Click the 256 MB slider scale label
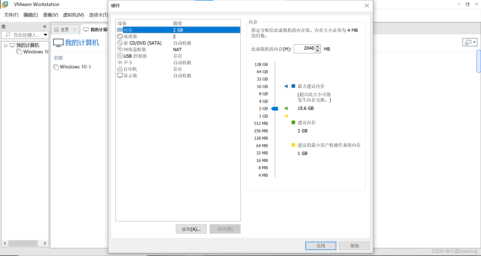Image resolution: width=481 pixels, height=256 pixels. coord(261,131)
